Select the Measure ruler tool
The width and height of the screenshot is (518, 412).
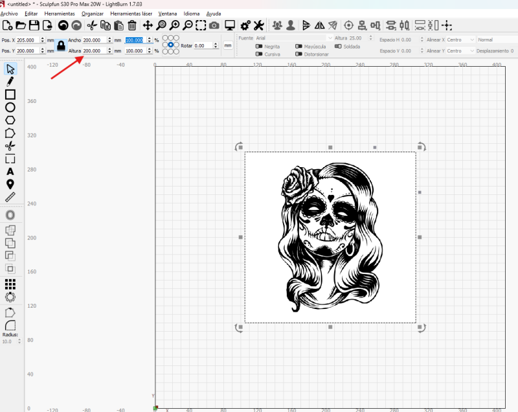point(10,197)
